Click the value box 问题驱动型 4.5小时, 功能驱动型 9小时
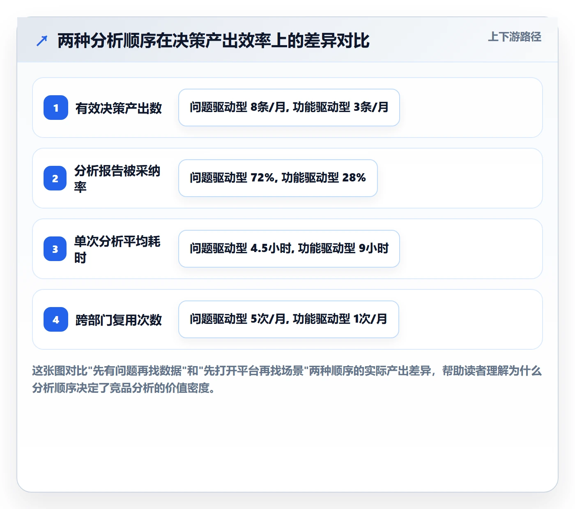The image size is (575, 509). (x=289, y=249)
